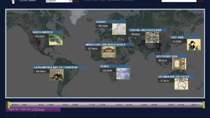Open the Africa rock art thumbnail

(123, 74)
